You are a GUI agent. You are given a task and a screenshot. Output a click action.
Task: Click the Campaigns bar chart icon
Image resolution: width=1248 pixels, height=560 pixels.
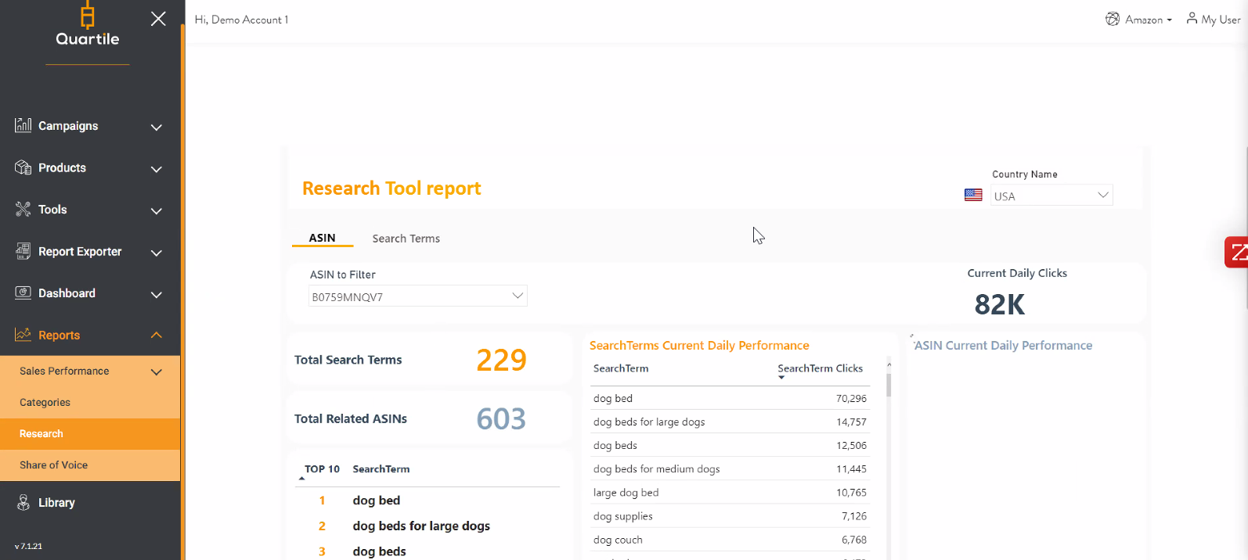coord(23,125)
